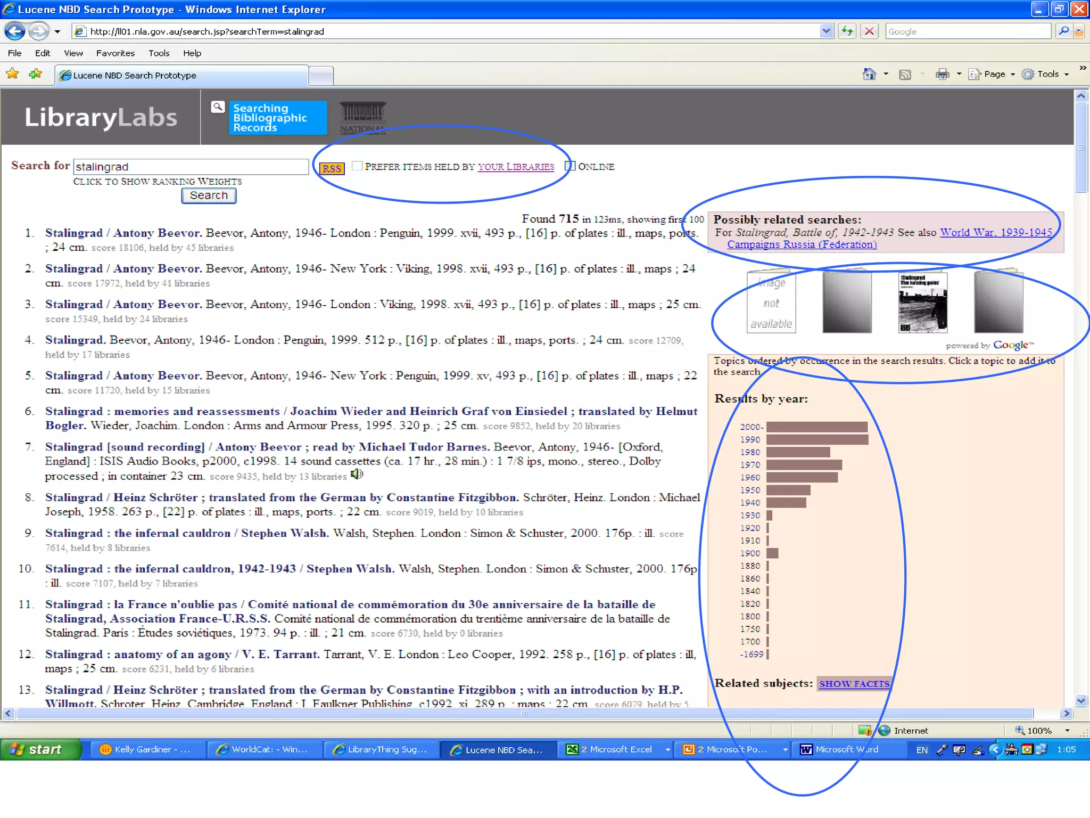The height and width of the screenshot is (818, 1090).
Task: Open the address bar URL dropdown
Action: [x=825, y=31]
